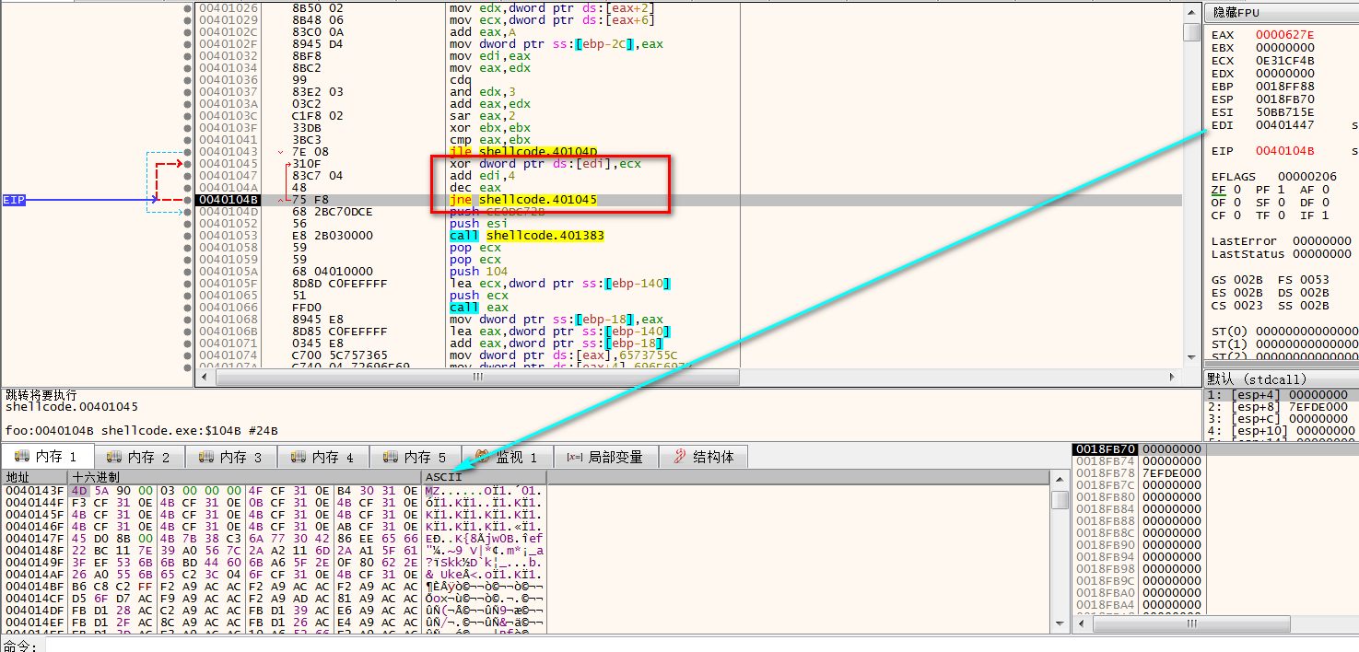1359x652 pixels.
Task: Toggle breakpoint dot at address 00401043
Action: [x=188, y=152]
